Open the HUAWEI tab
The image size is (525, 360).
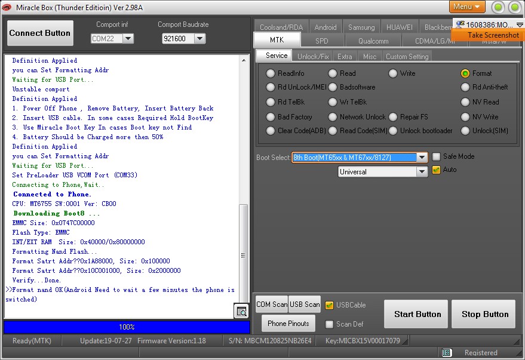coord(400,27)
